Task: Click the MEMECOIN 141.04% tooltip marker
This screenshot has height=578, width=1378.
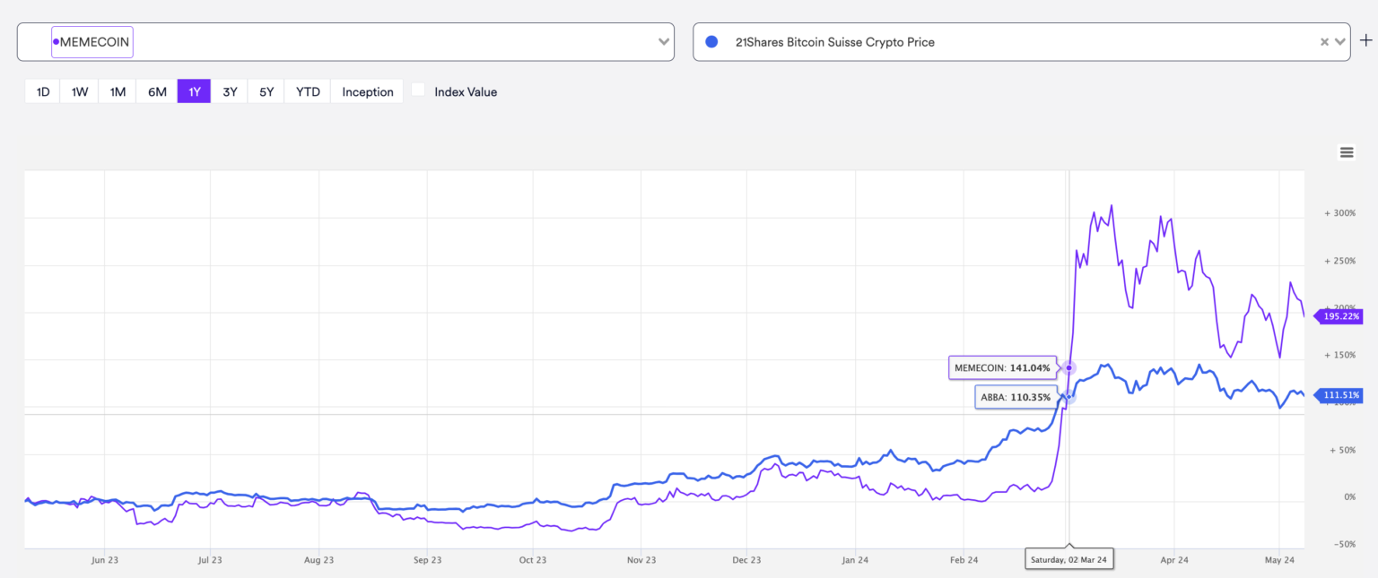Action: tap(1068, 367)
